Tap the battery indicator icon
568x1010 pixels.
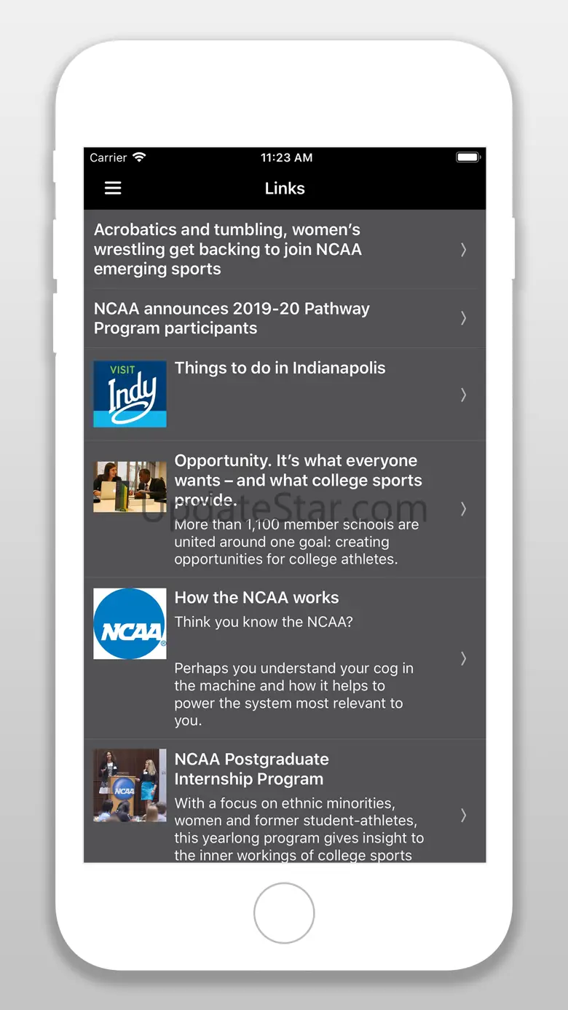(468, 157)
